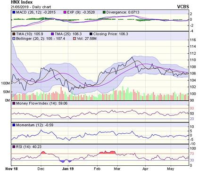Click the Money Flow Index legend swatch
The image size is (198, 171).
point(14,103)
